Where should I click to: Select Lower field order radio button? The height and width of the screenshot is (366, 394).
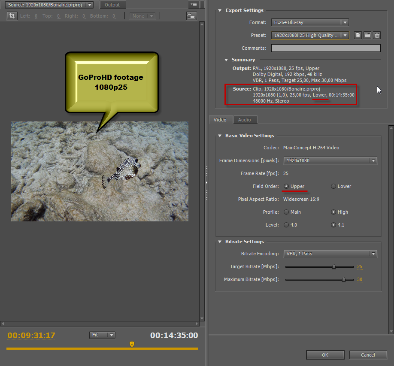click(333, 186)
